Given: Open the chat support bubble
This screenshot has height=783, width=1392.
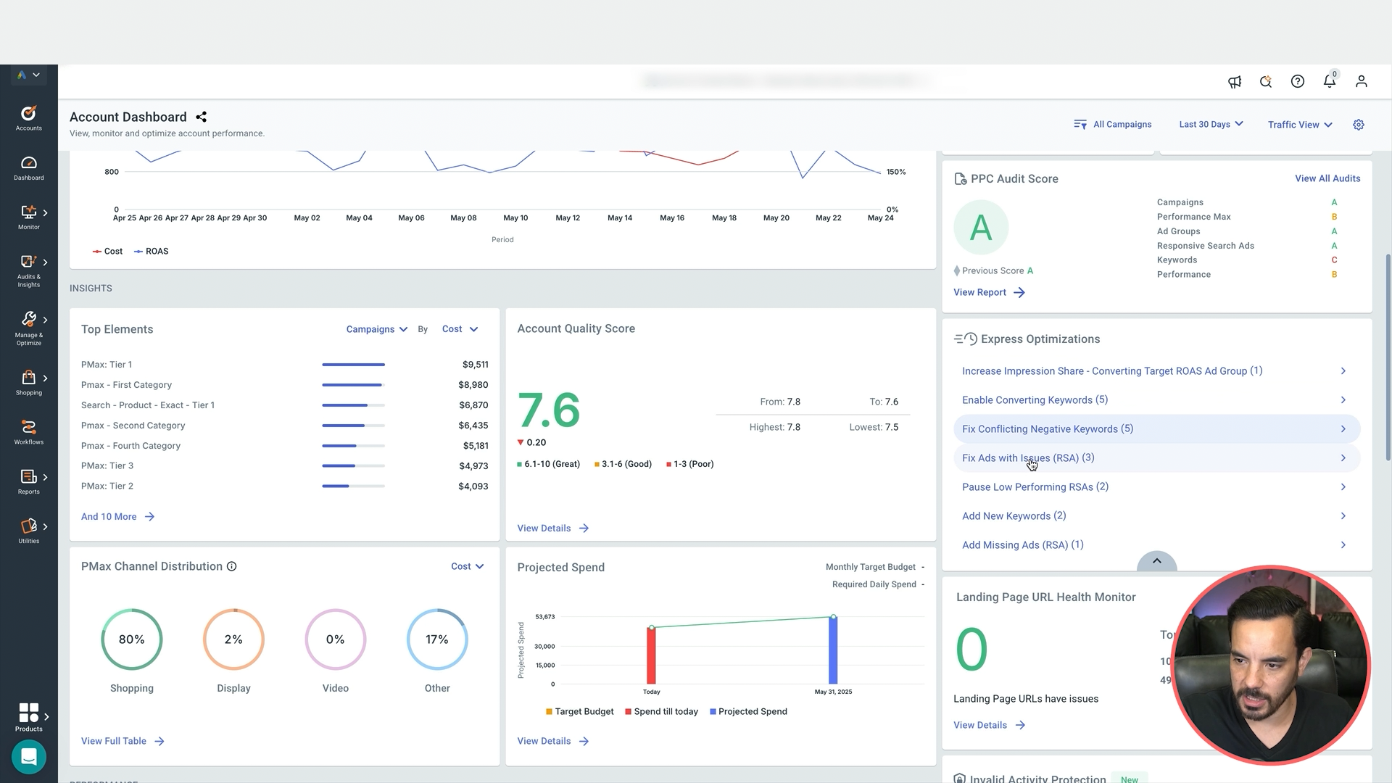Looking at the screenshot, I should pos(29,757).
